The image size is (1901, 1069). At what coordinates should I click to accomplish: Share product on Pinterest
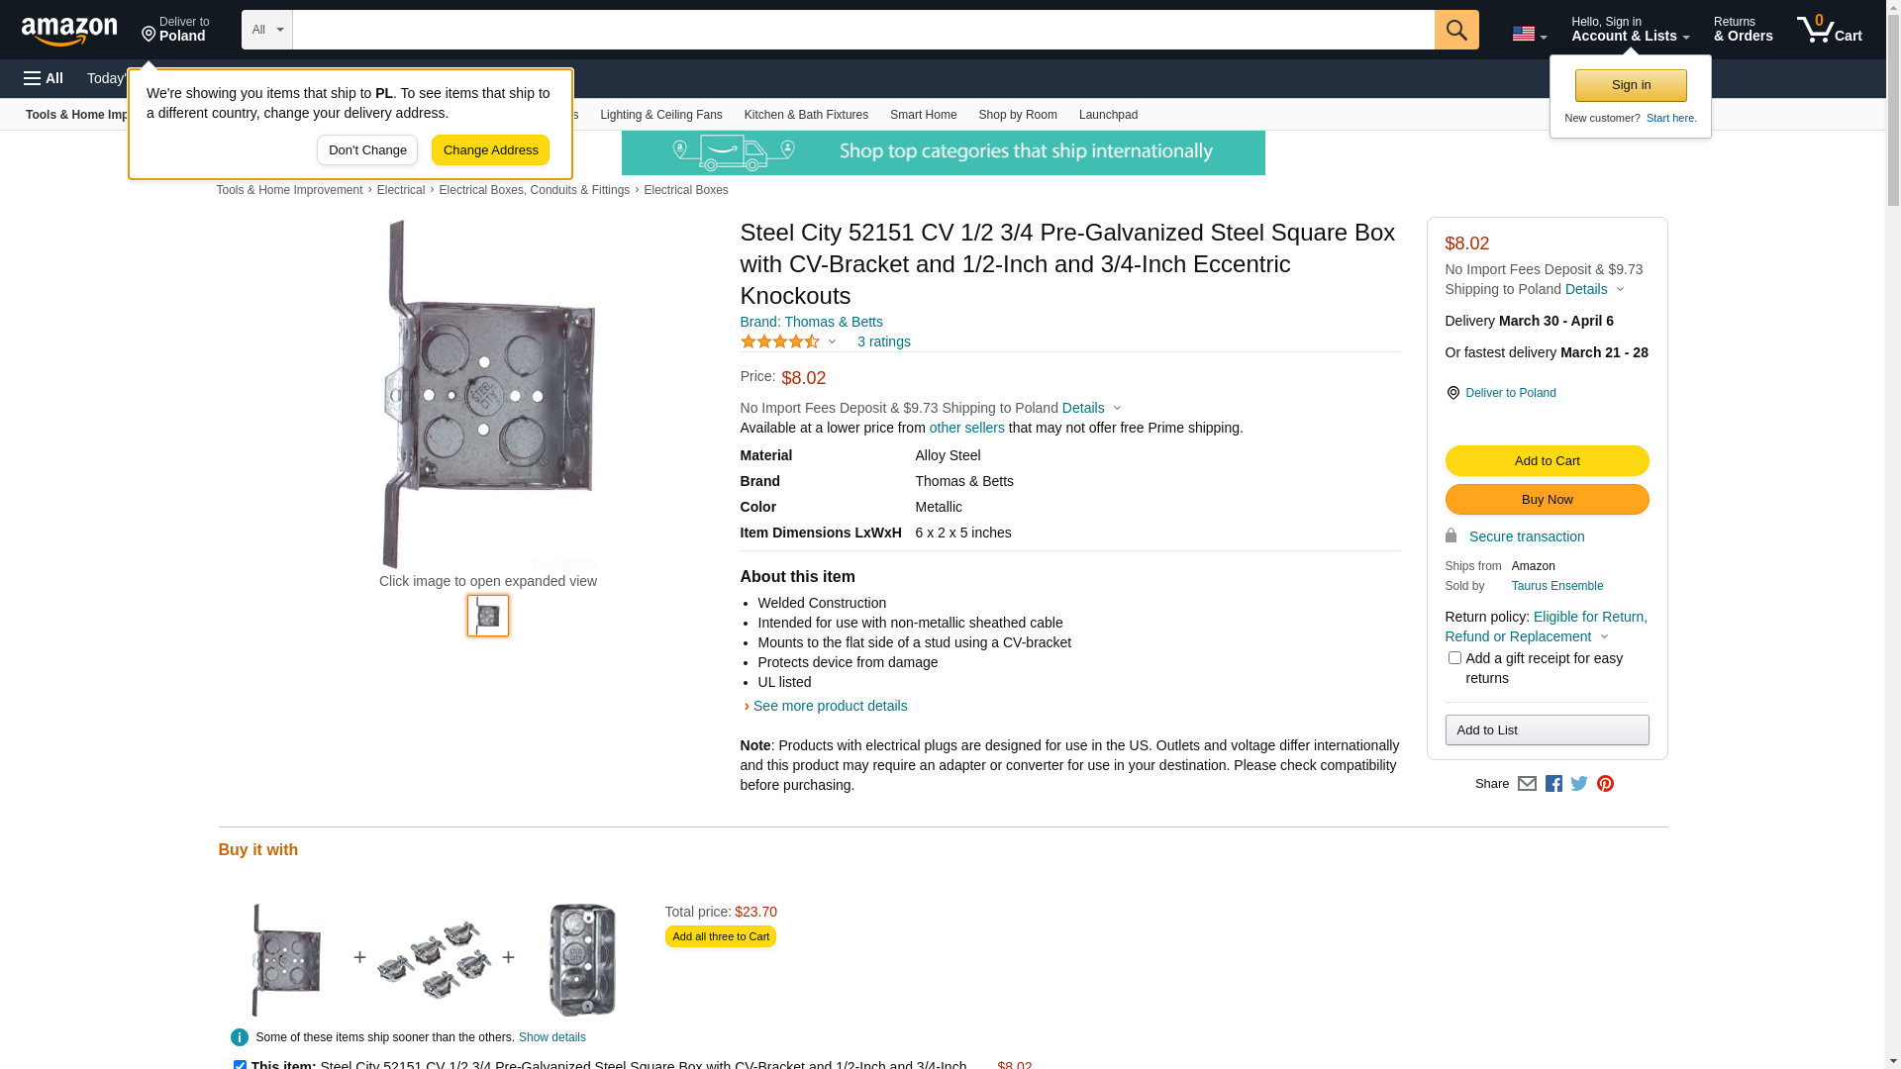click(x=1605, y=784)
